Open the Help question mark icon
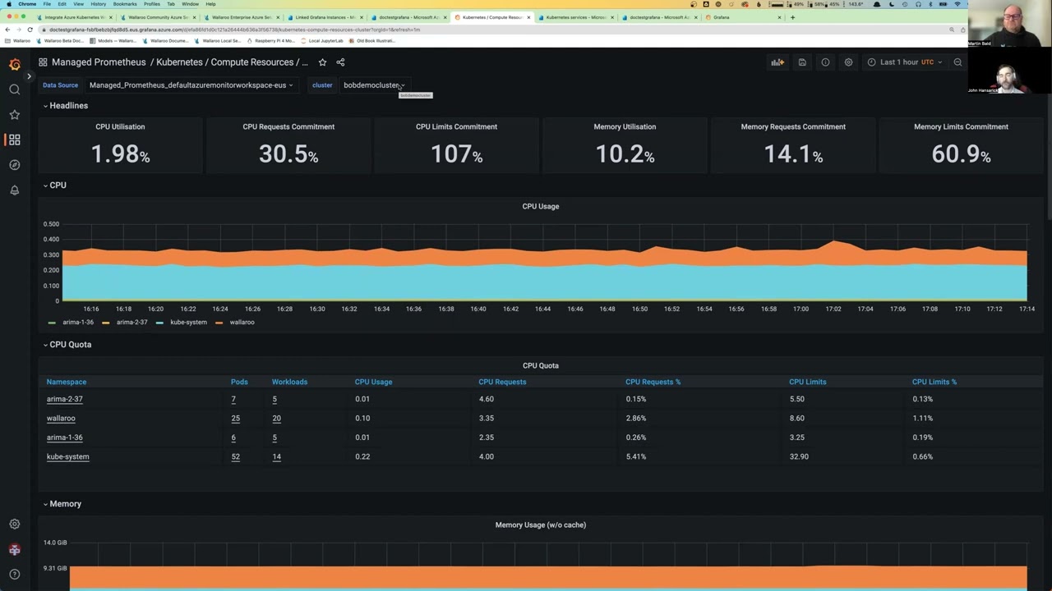1052x591 pixels. pos(15,574)
